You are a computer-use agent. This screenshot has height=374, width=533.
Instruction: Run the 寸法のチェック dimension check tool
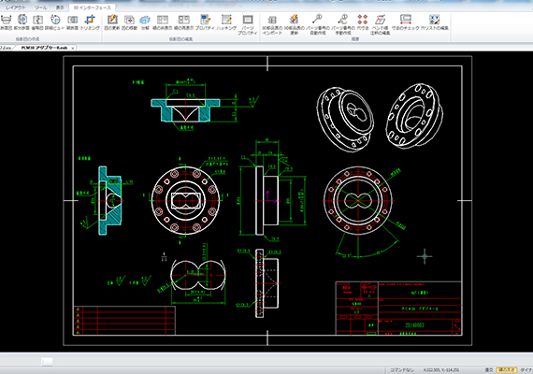tap(406, 22)
